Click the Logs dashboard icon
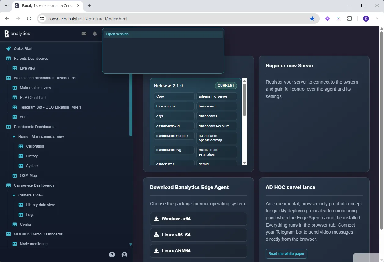The height and width of the screenshot is (262, 384). (21, 215)
